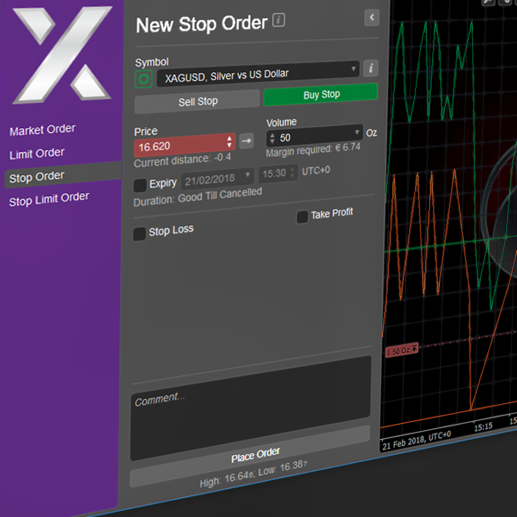This screenshot has height=517, width=517.
Task: Click the Volume stepper arrows
Action: coord(272,138)
